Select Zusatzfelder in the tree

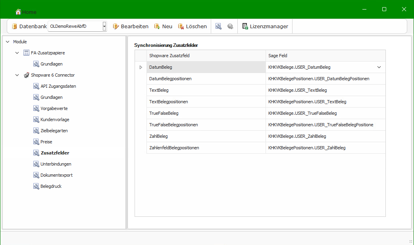[55, 153]
